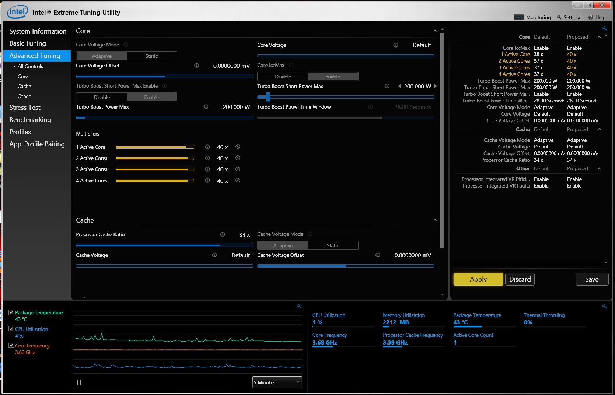
Task: Reset 1 Active Core multiplier with X icon
Action: pos(238,147)
